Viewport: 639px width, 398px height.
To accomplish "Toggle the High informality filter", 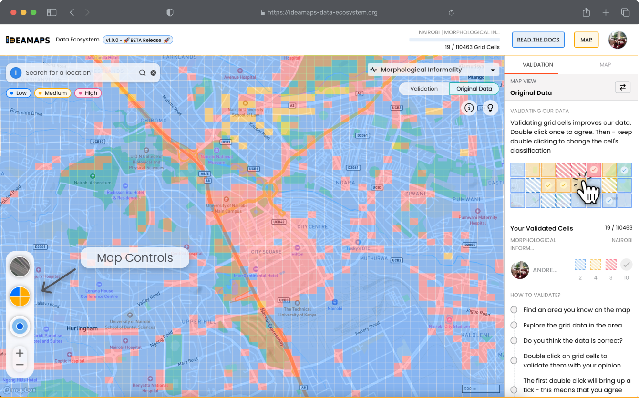I will (x=87, y=93).
